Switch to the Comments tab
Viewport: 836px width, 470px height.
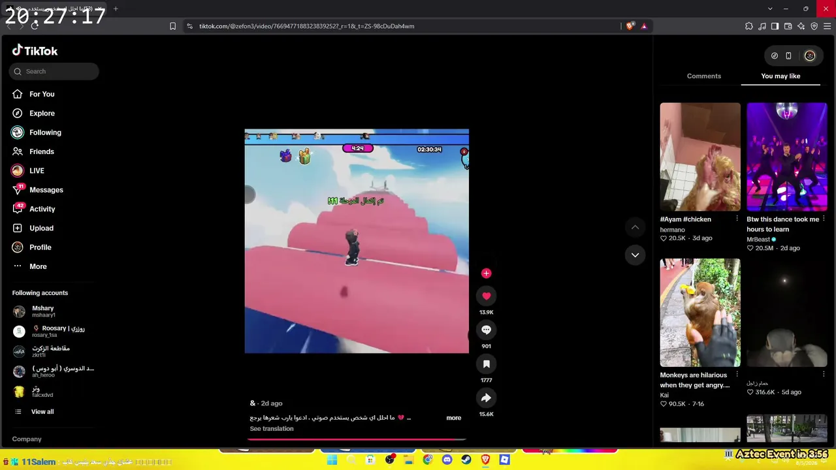(704, 76)
